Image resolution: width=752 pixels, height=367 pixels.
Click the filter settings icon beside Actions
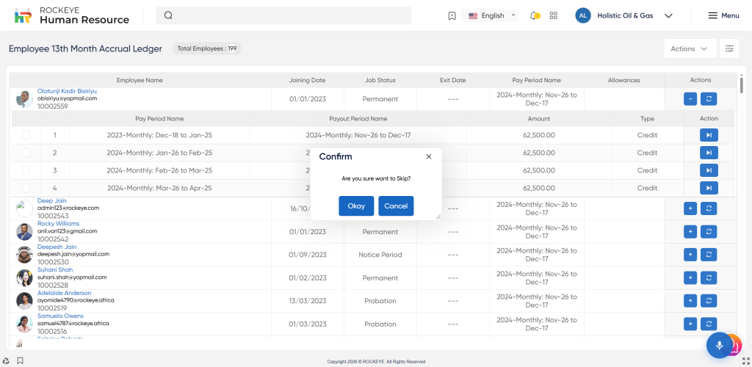(x=729, y=48)
